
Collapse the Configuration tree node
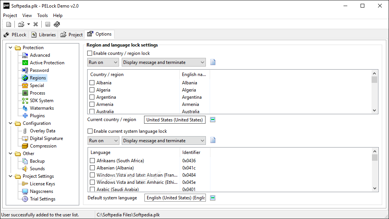10,123
